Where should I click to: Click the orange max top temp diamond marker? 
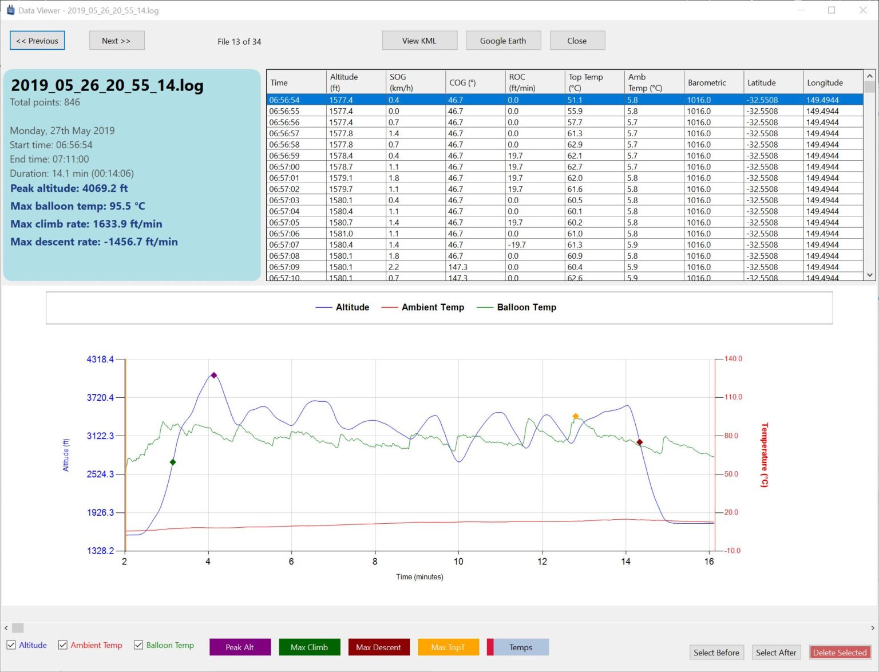576,416
